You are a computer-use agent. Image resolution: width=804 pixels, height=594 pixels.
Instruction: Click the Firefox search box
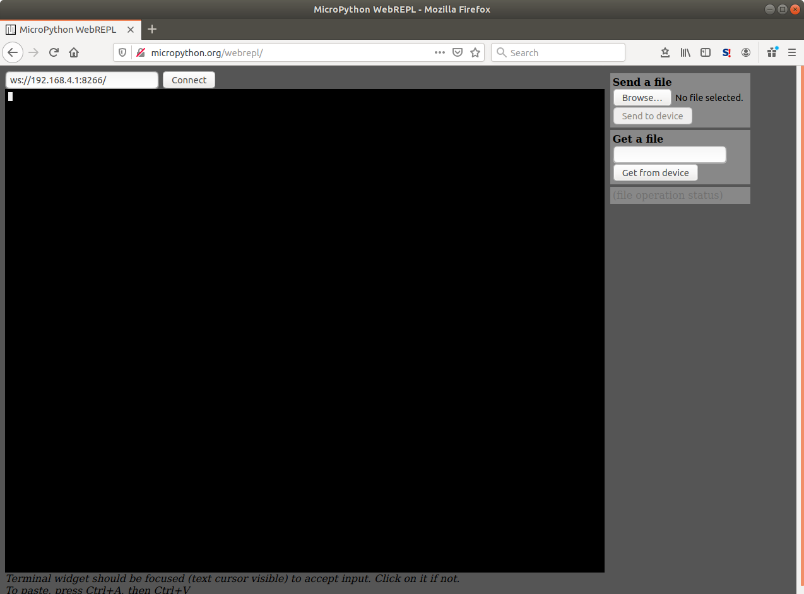coord(558,52)
